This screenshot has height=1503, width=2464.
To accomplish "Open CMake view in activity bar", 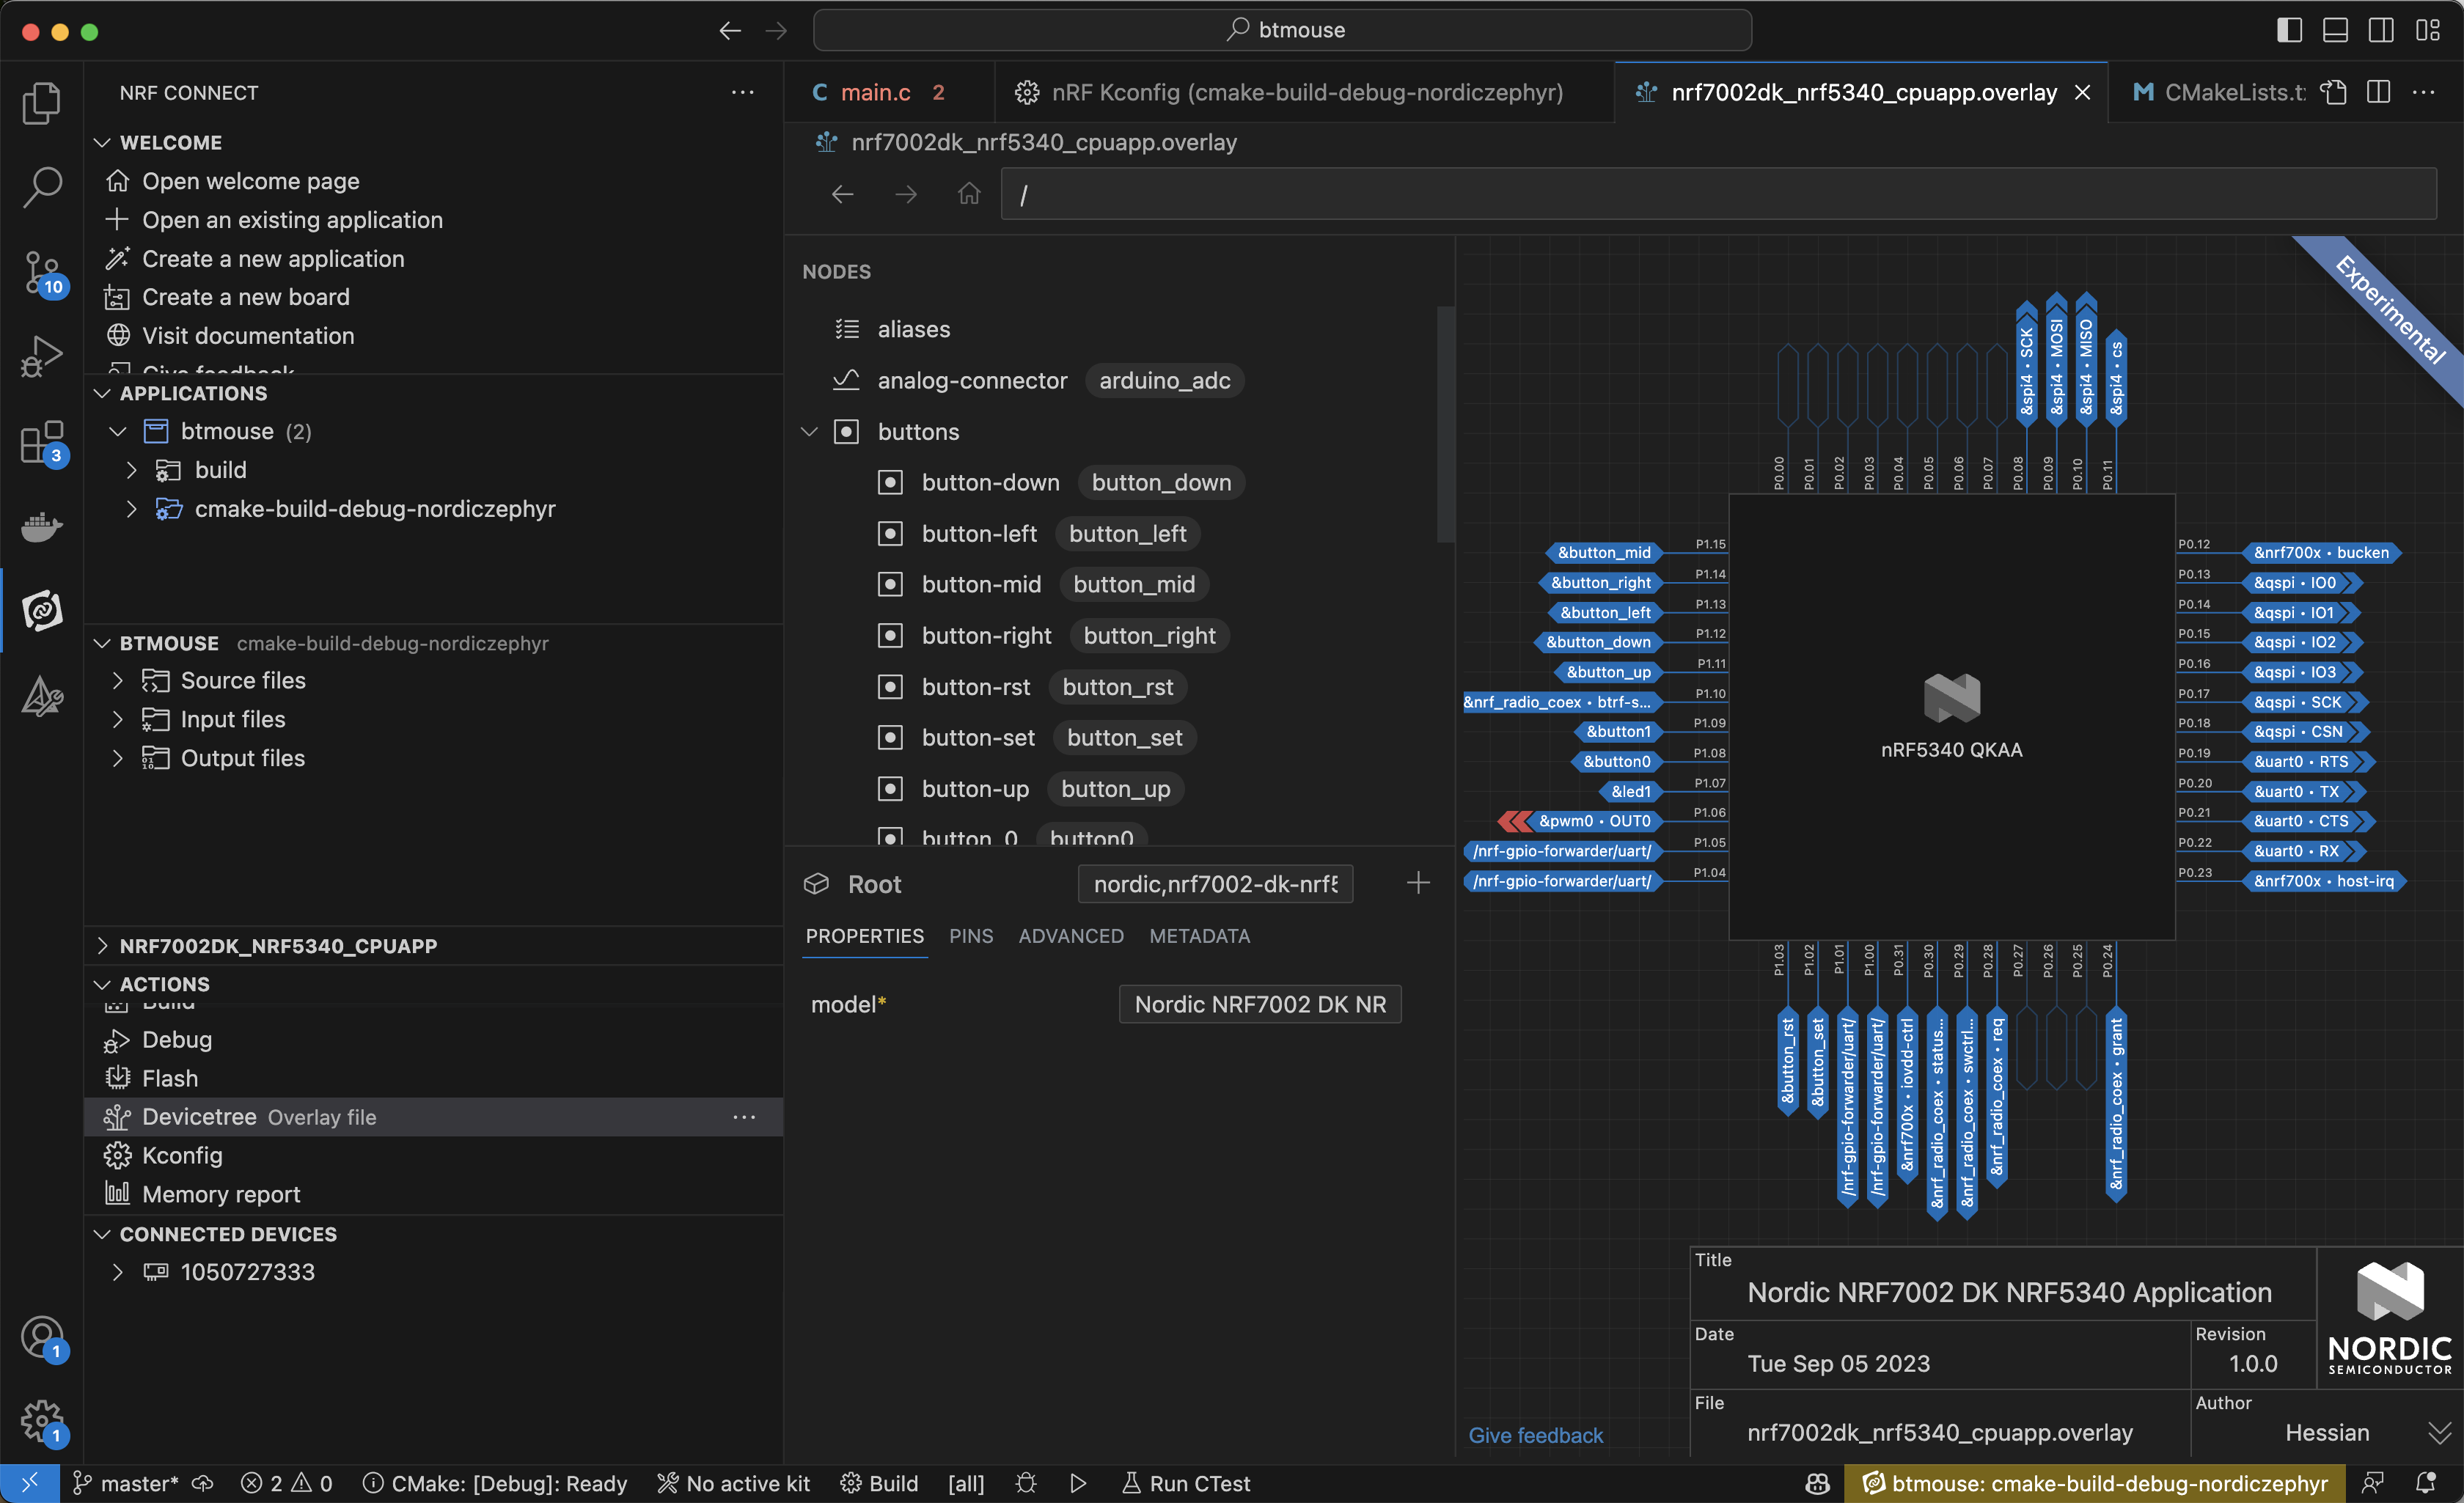I will click(41, 696).
